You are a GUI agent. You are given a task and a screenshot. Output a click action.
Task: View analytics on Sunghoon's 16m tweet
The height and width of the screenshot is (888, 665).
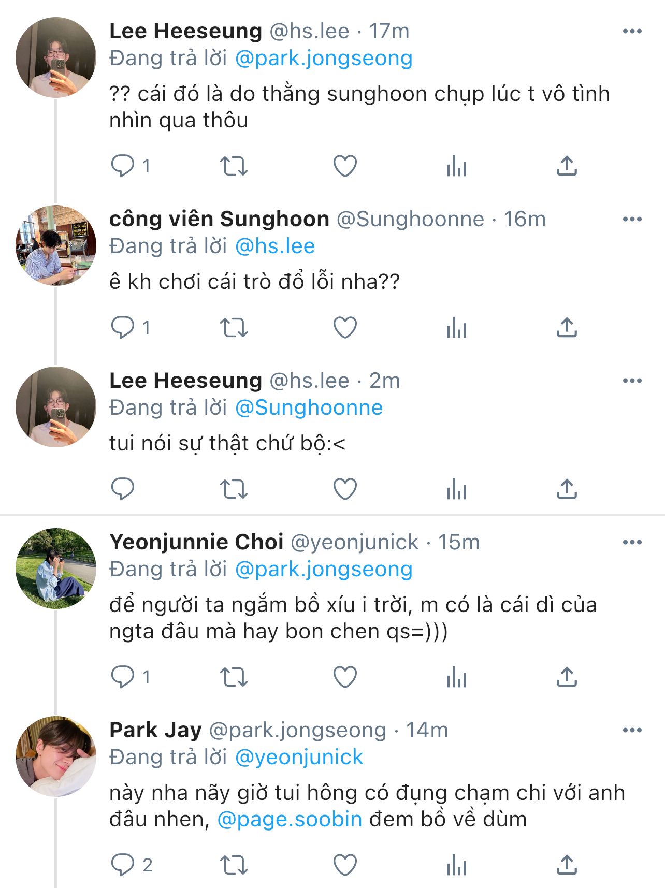(x=456, y=328)
